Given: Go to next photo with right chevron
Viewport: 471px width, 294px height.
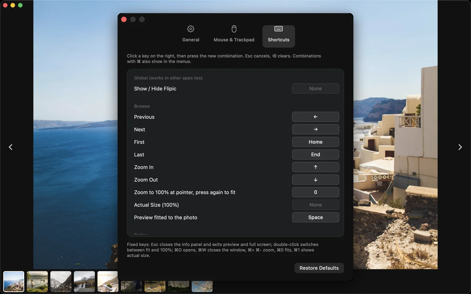Looking at the screenshot, I should [460, 147].
